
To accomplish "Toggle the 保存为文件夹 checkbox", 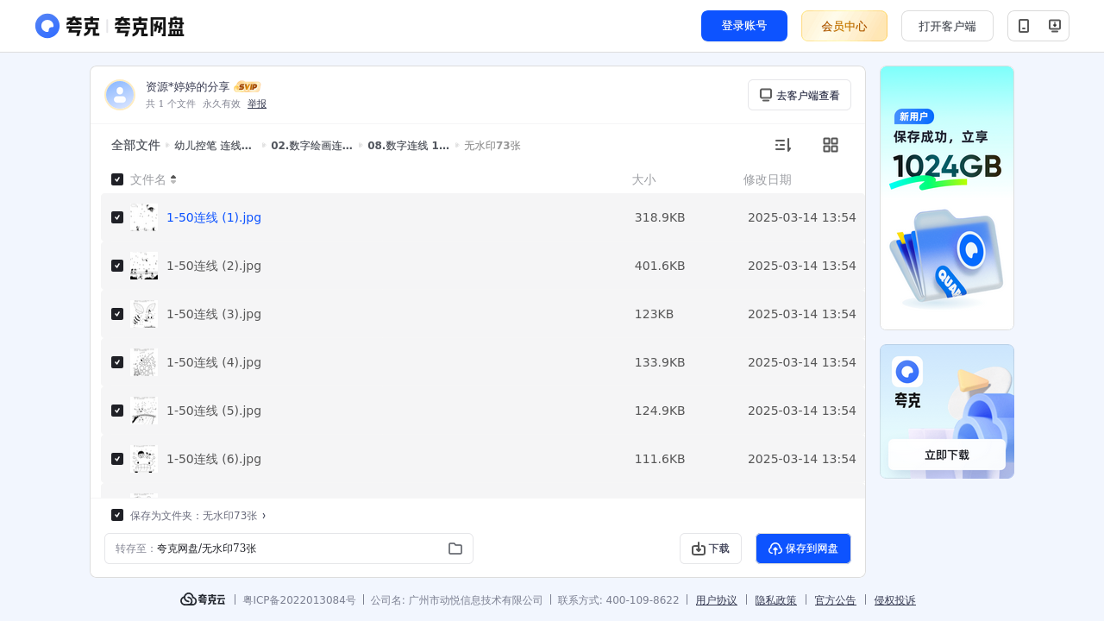I will coord(117,515).
